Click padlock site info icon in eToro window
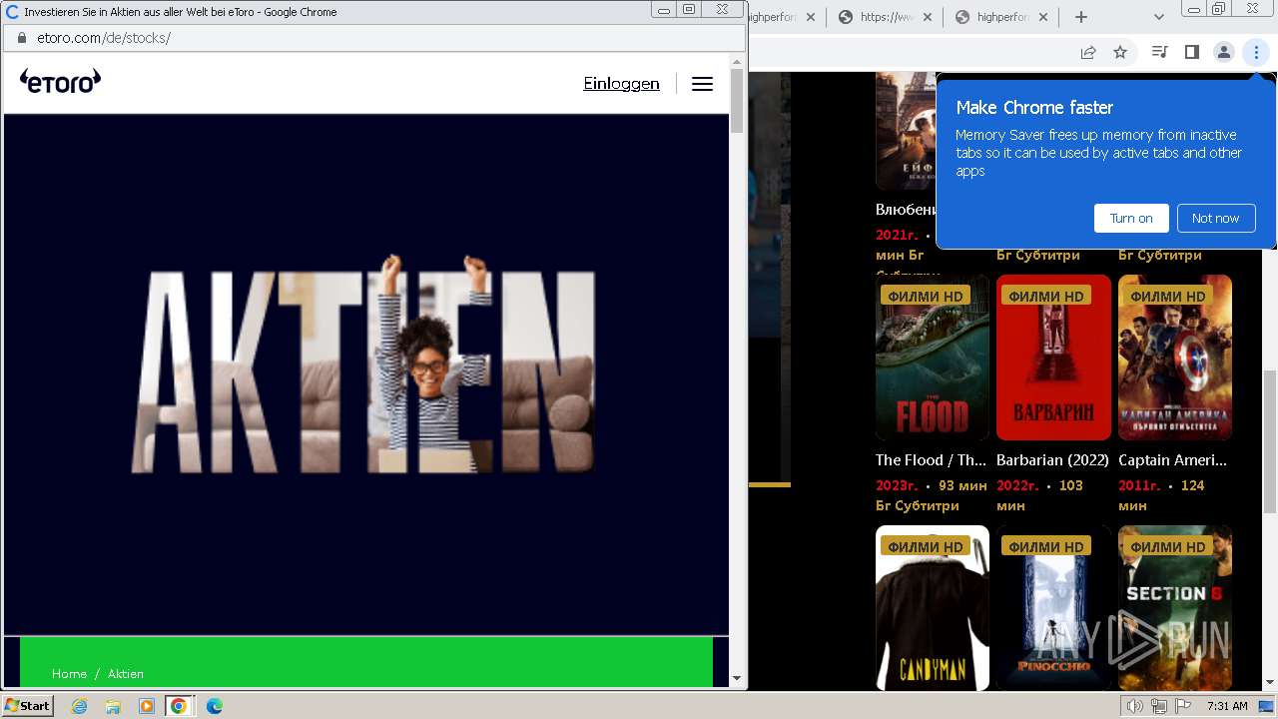 21,38
